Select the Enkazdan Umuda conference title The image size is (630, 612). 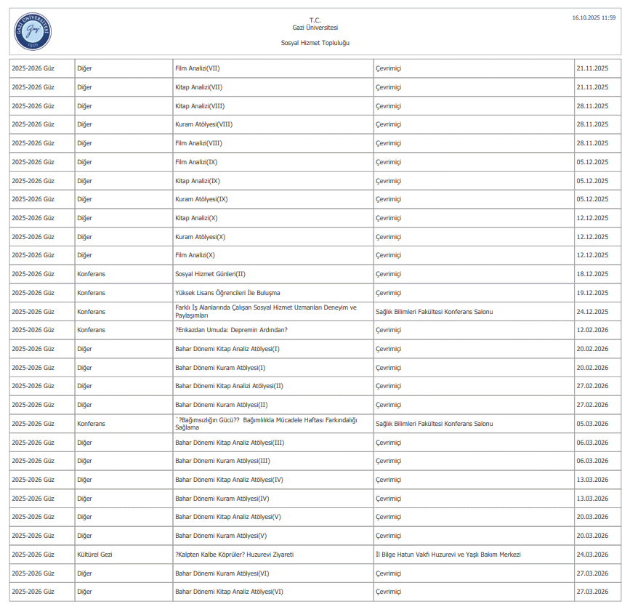click(x=231, y=330)
